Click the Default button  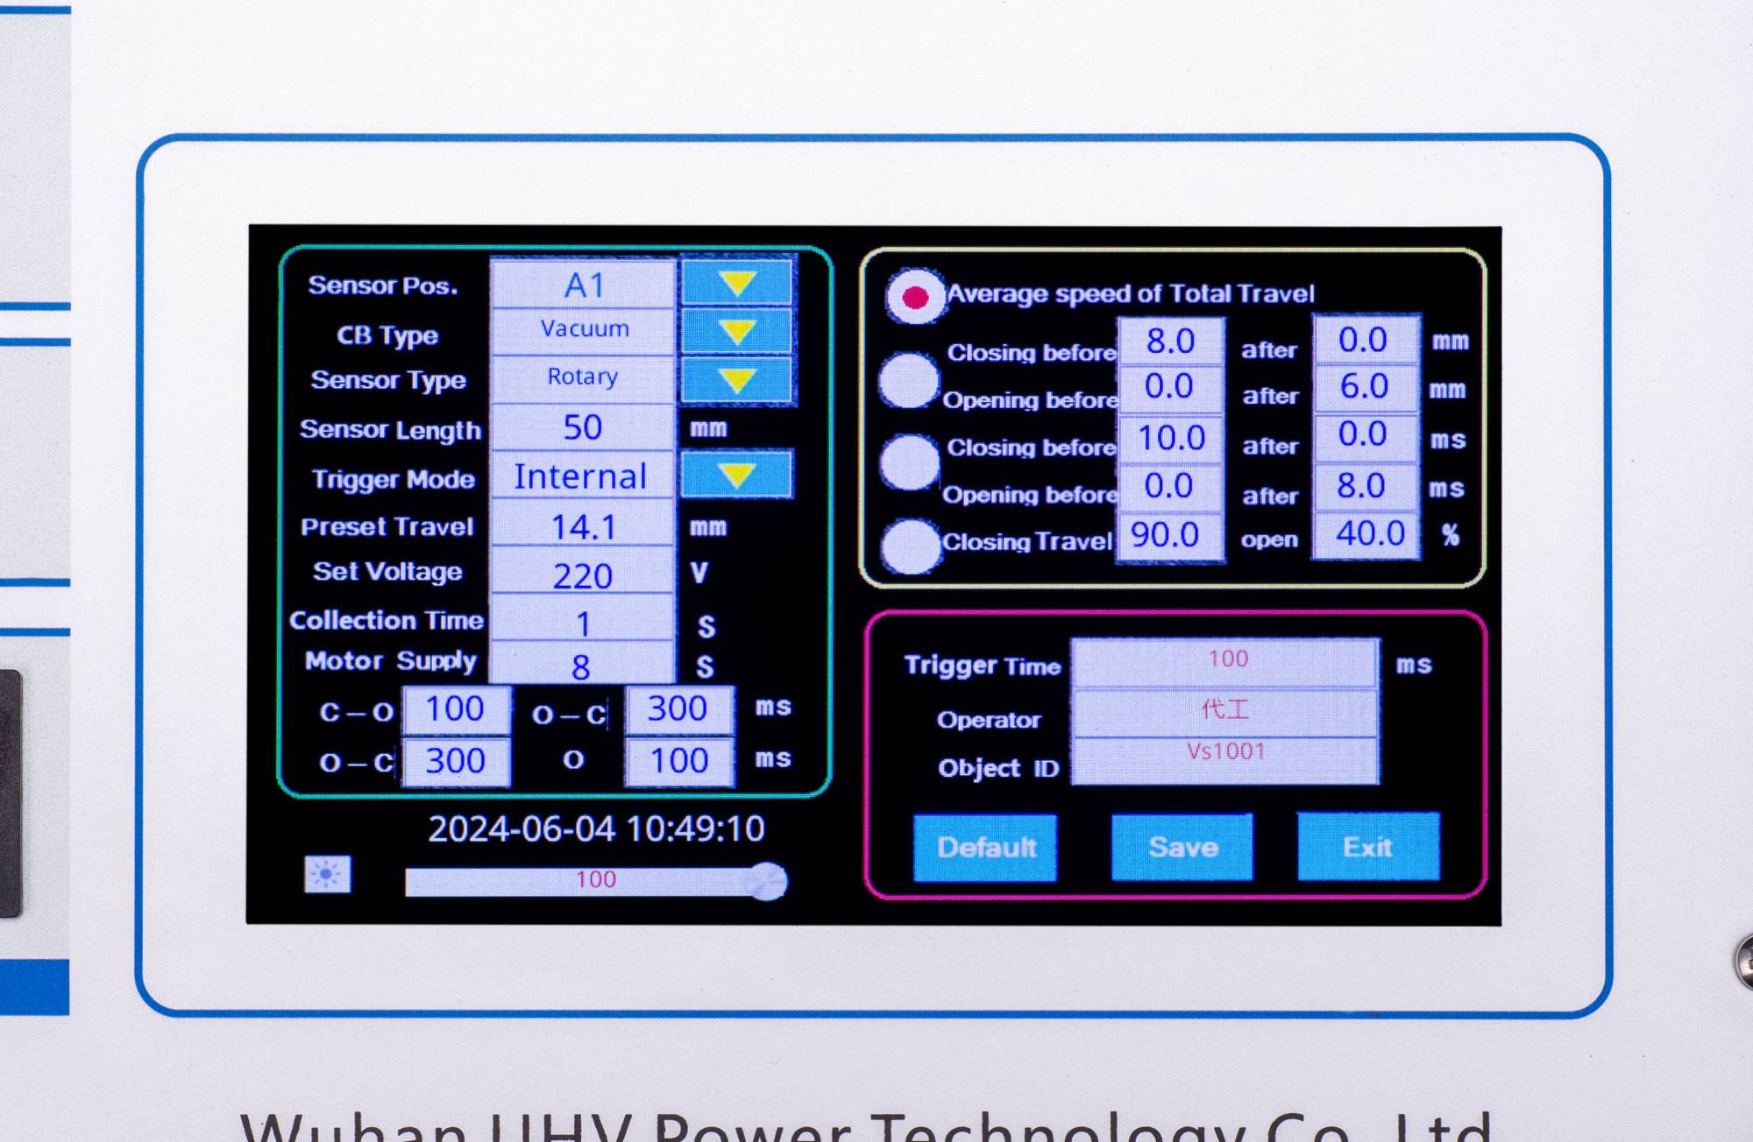(985, 847)
